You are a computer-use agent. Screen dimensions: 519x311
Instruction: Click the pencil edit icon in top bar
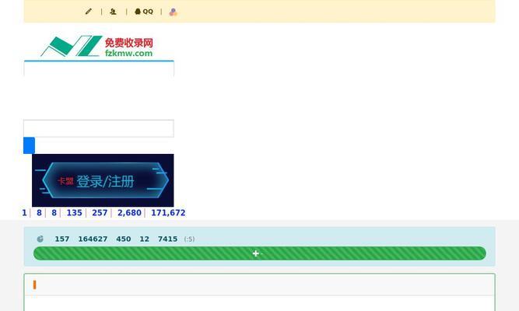pyautogui.click(x=89, y=12)
